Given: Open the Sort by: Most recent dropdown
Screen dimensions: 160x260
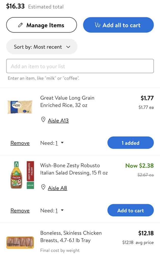Looking at the screenshot, I should click(x=41, y=47).
